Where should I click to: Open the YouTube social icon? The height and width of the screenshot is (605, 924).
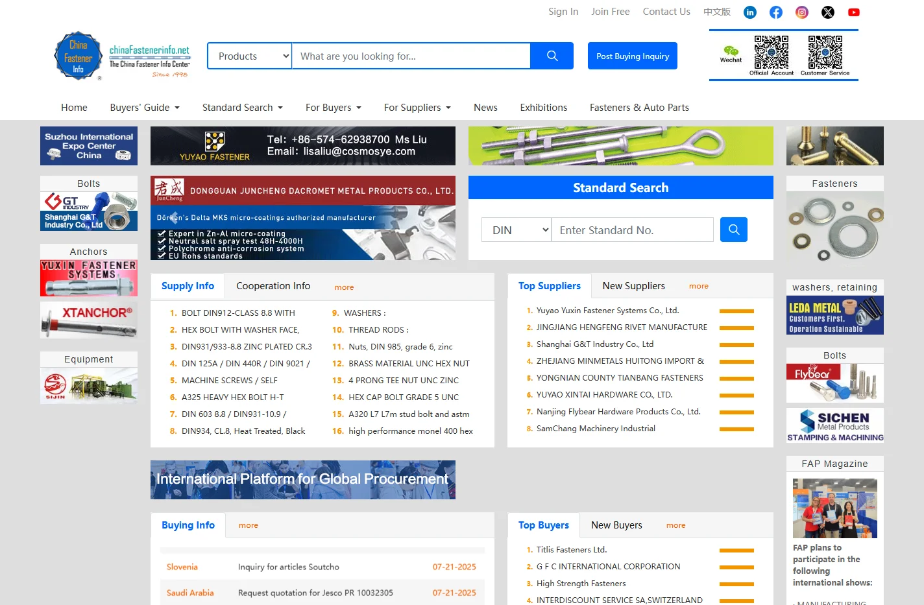(854, 12)
